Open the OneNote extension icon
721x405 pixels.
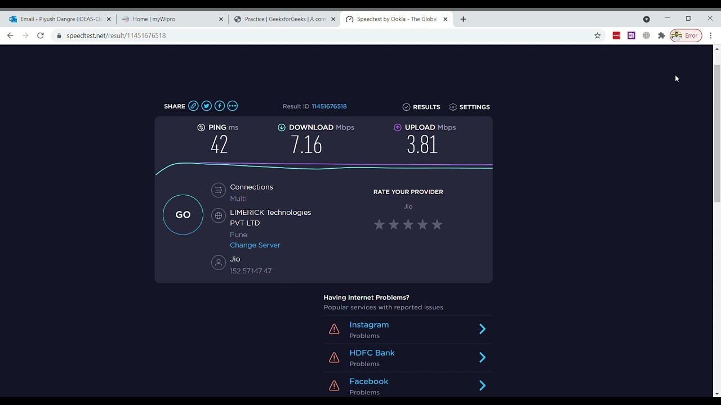(x=631, y=35)
